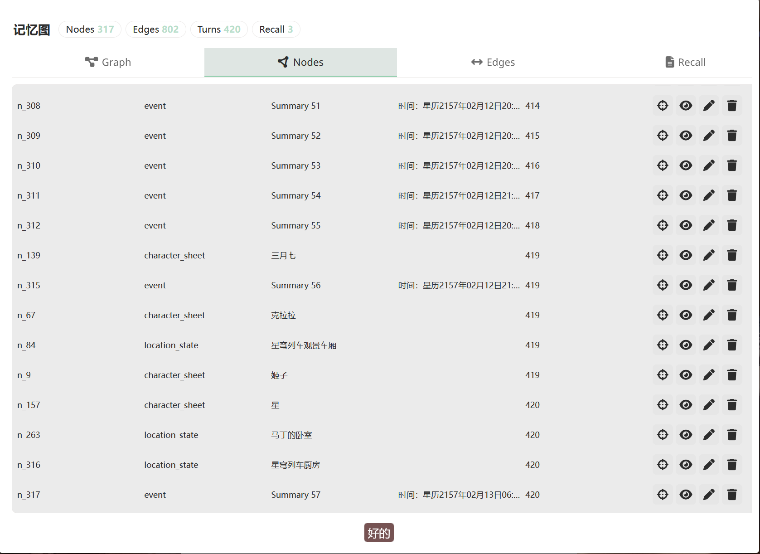Locate the 星穹列车厨房 node

click(663, 465)
